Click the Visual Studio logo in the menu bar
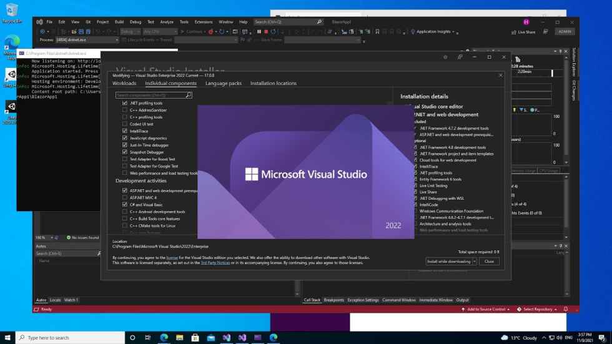The width and height of the screenshot is (612, 344). (x=39, y=22)
